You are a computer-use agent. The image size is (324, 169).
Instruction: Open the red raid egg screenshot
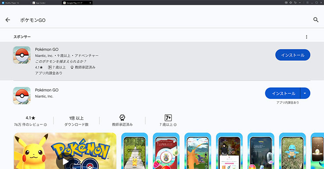(166, 151)
